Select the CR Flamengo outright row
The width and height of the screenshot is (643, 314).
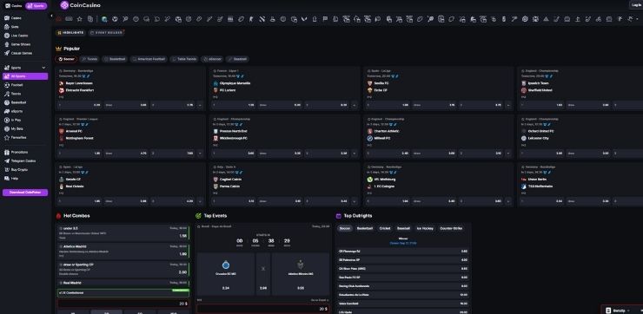pos(403,252)
